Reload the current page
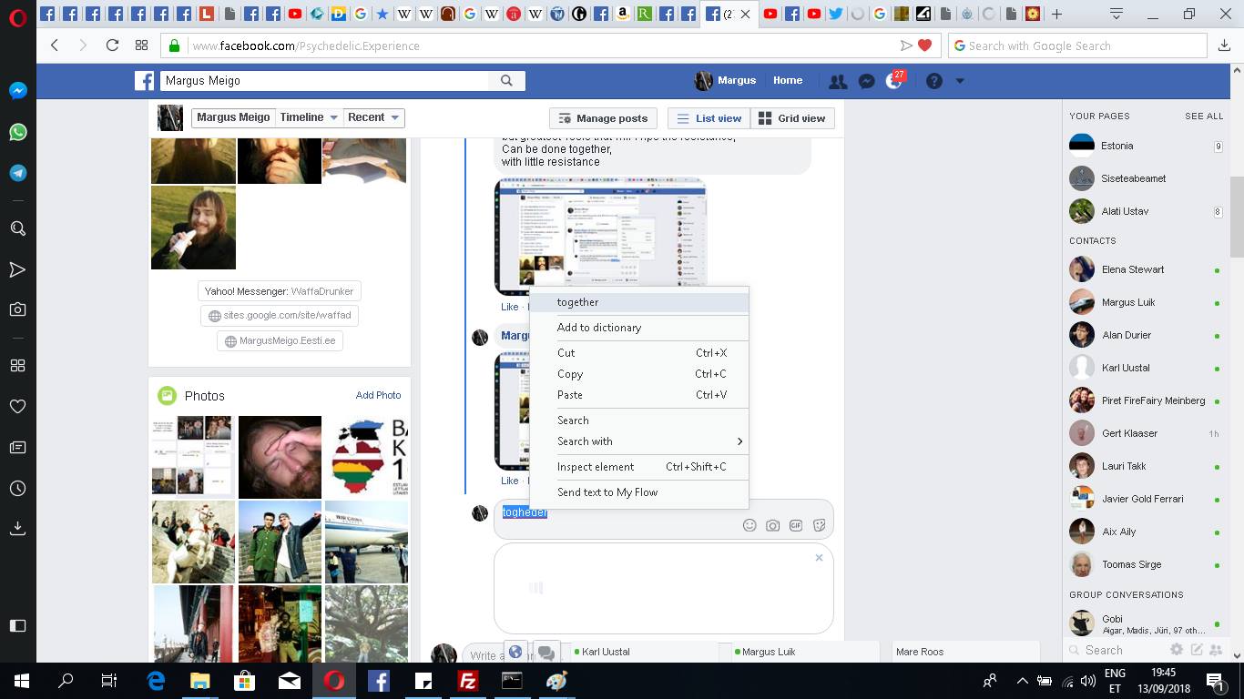The height and width of the screenshot is (699, 1244). click(112, 46)
